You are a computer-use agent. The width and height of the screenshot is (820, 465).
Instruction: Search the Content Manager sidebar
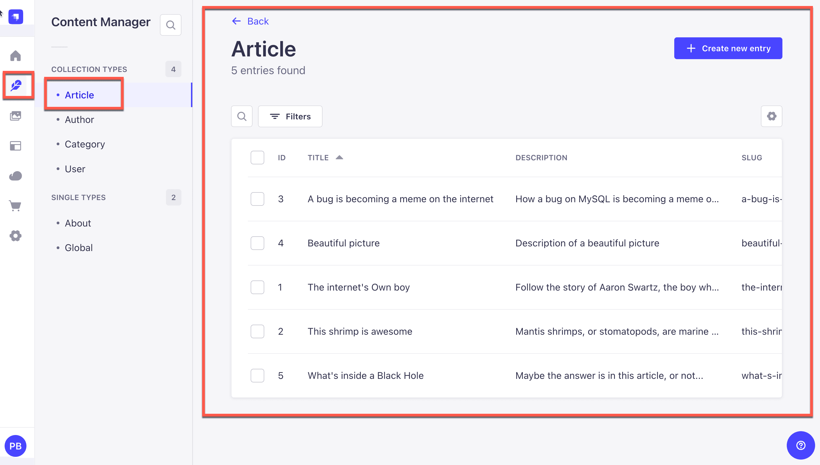[171, 25]
